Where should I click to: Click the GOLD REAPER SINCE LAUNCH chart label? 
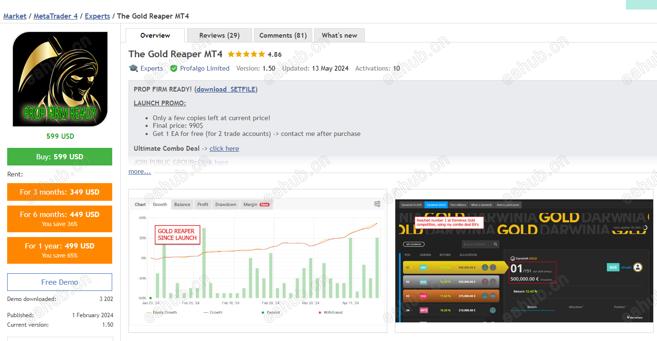(177, 235)
